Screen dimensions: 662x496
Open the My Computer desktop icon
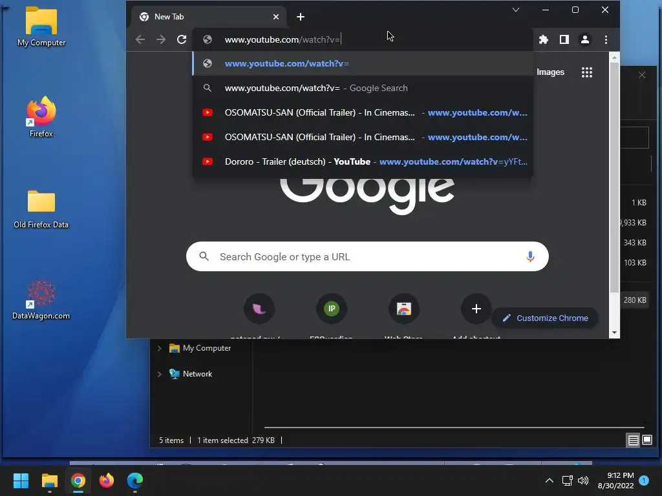pos(41,27)
